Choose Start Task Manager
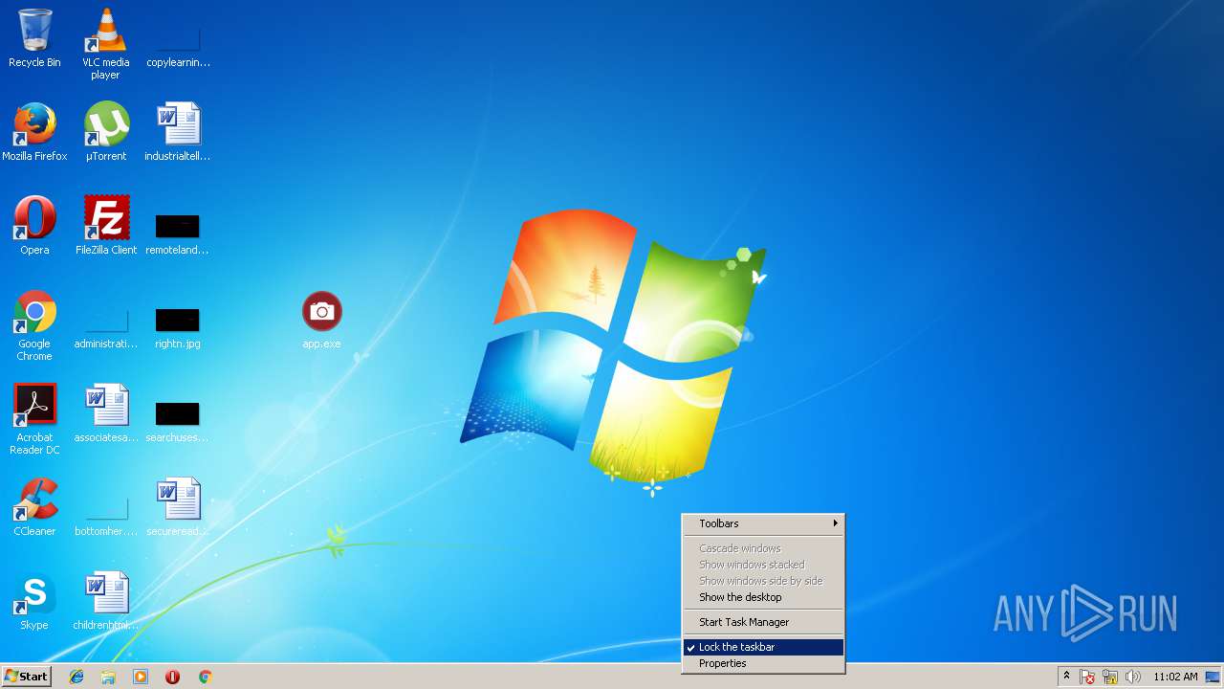 [x=763, y=622]
